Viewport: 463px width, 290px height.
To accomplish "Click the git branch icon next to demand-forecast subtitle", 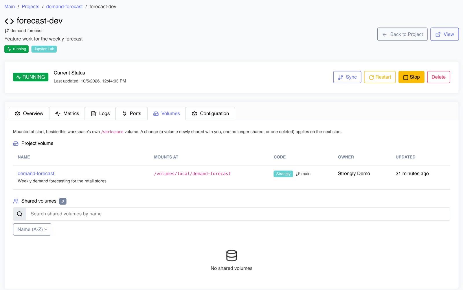I will tap(7, 31).
